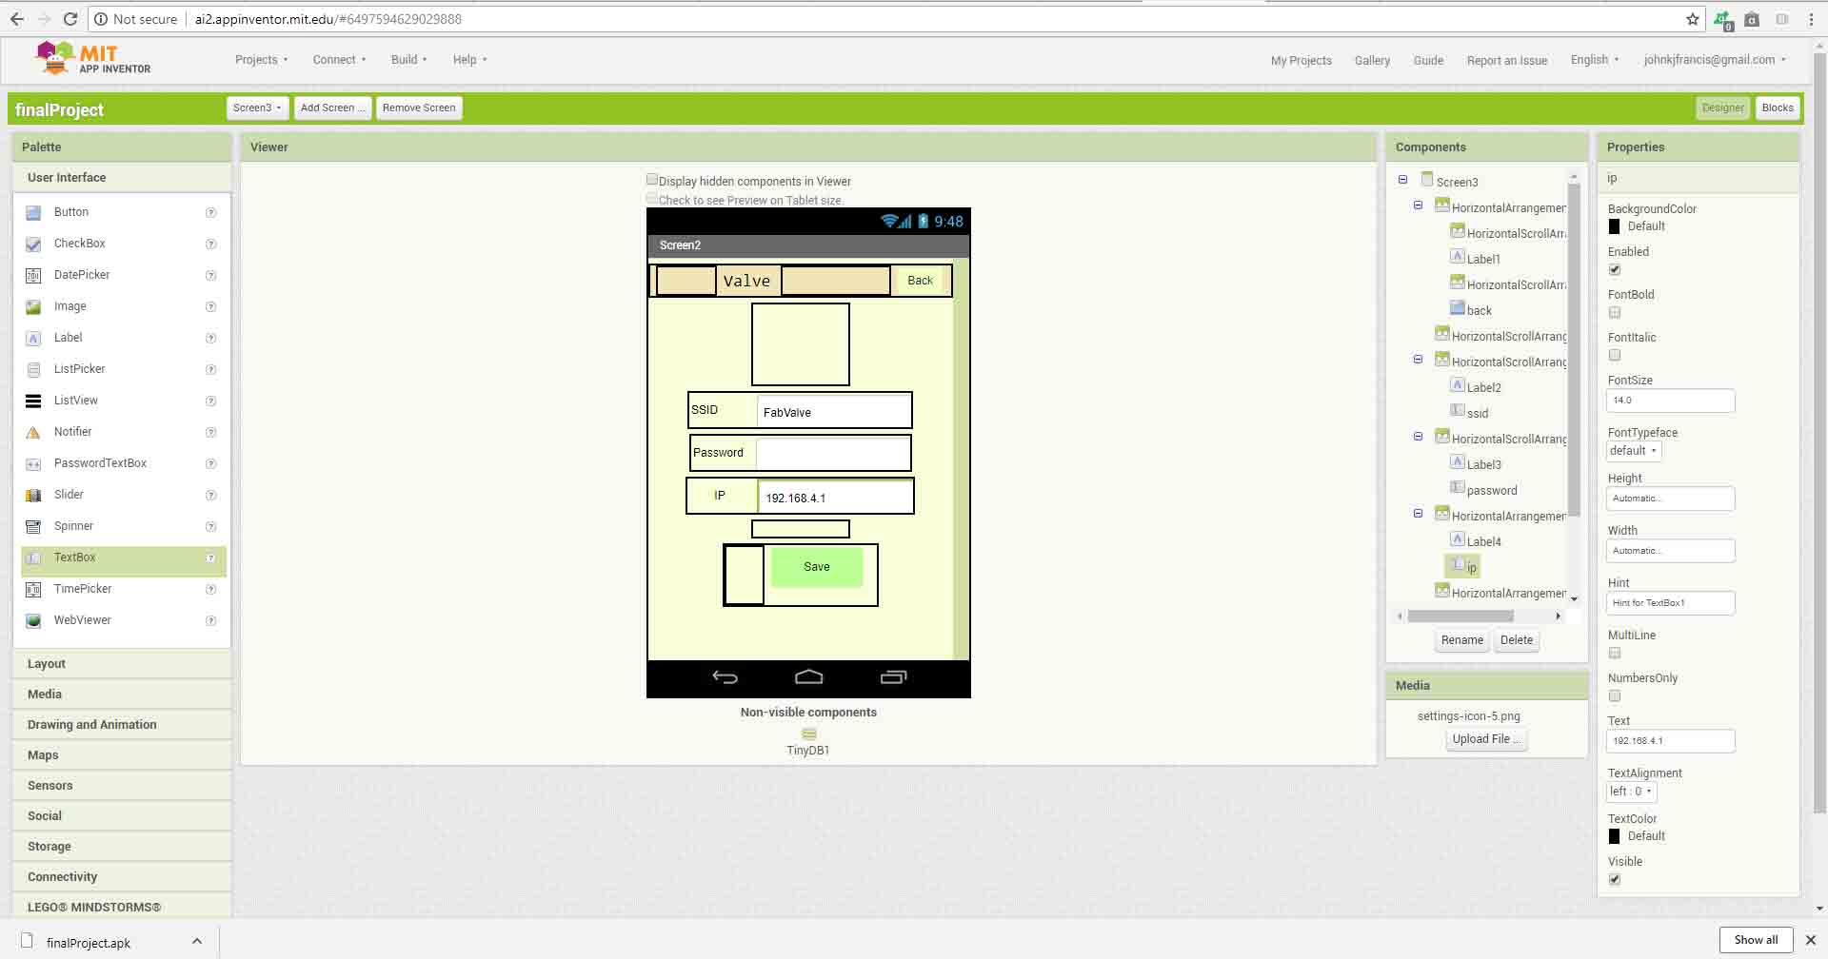This screenshot has height=959, width=1828.
Task: Toggle tablet size preview checkbox
Action: click(652, 199)
